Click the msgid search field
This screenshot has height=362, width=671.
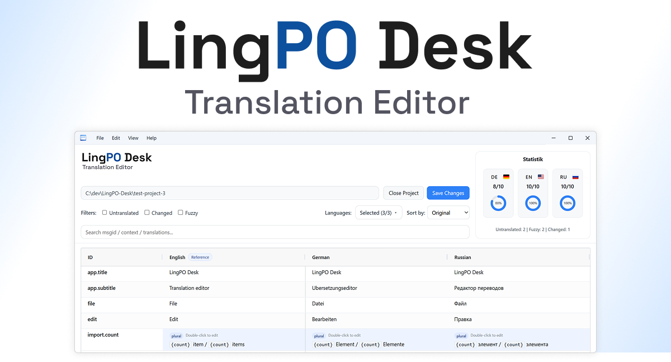(275, 232)
